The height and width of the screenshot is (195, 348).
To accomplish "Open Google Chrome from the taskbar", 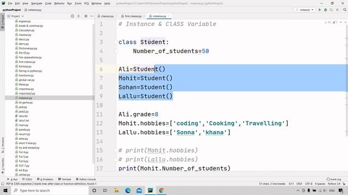I will (161, 191).
